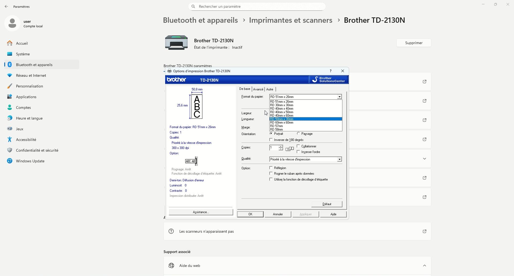Open Système settings

click(42, 54)
